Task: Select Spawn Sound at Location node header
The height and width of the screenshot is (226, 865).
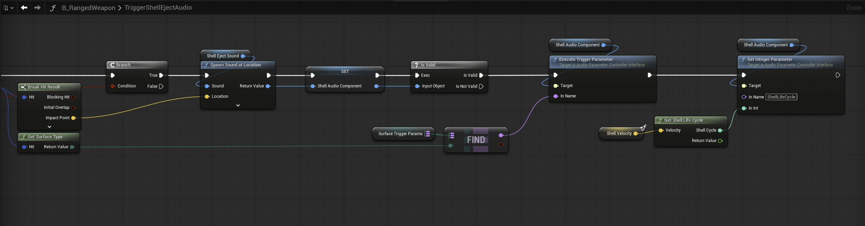Action: point(238,65)
